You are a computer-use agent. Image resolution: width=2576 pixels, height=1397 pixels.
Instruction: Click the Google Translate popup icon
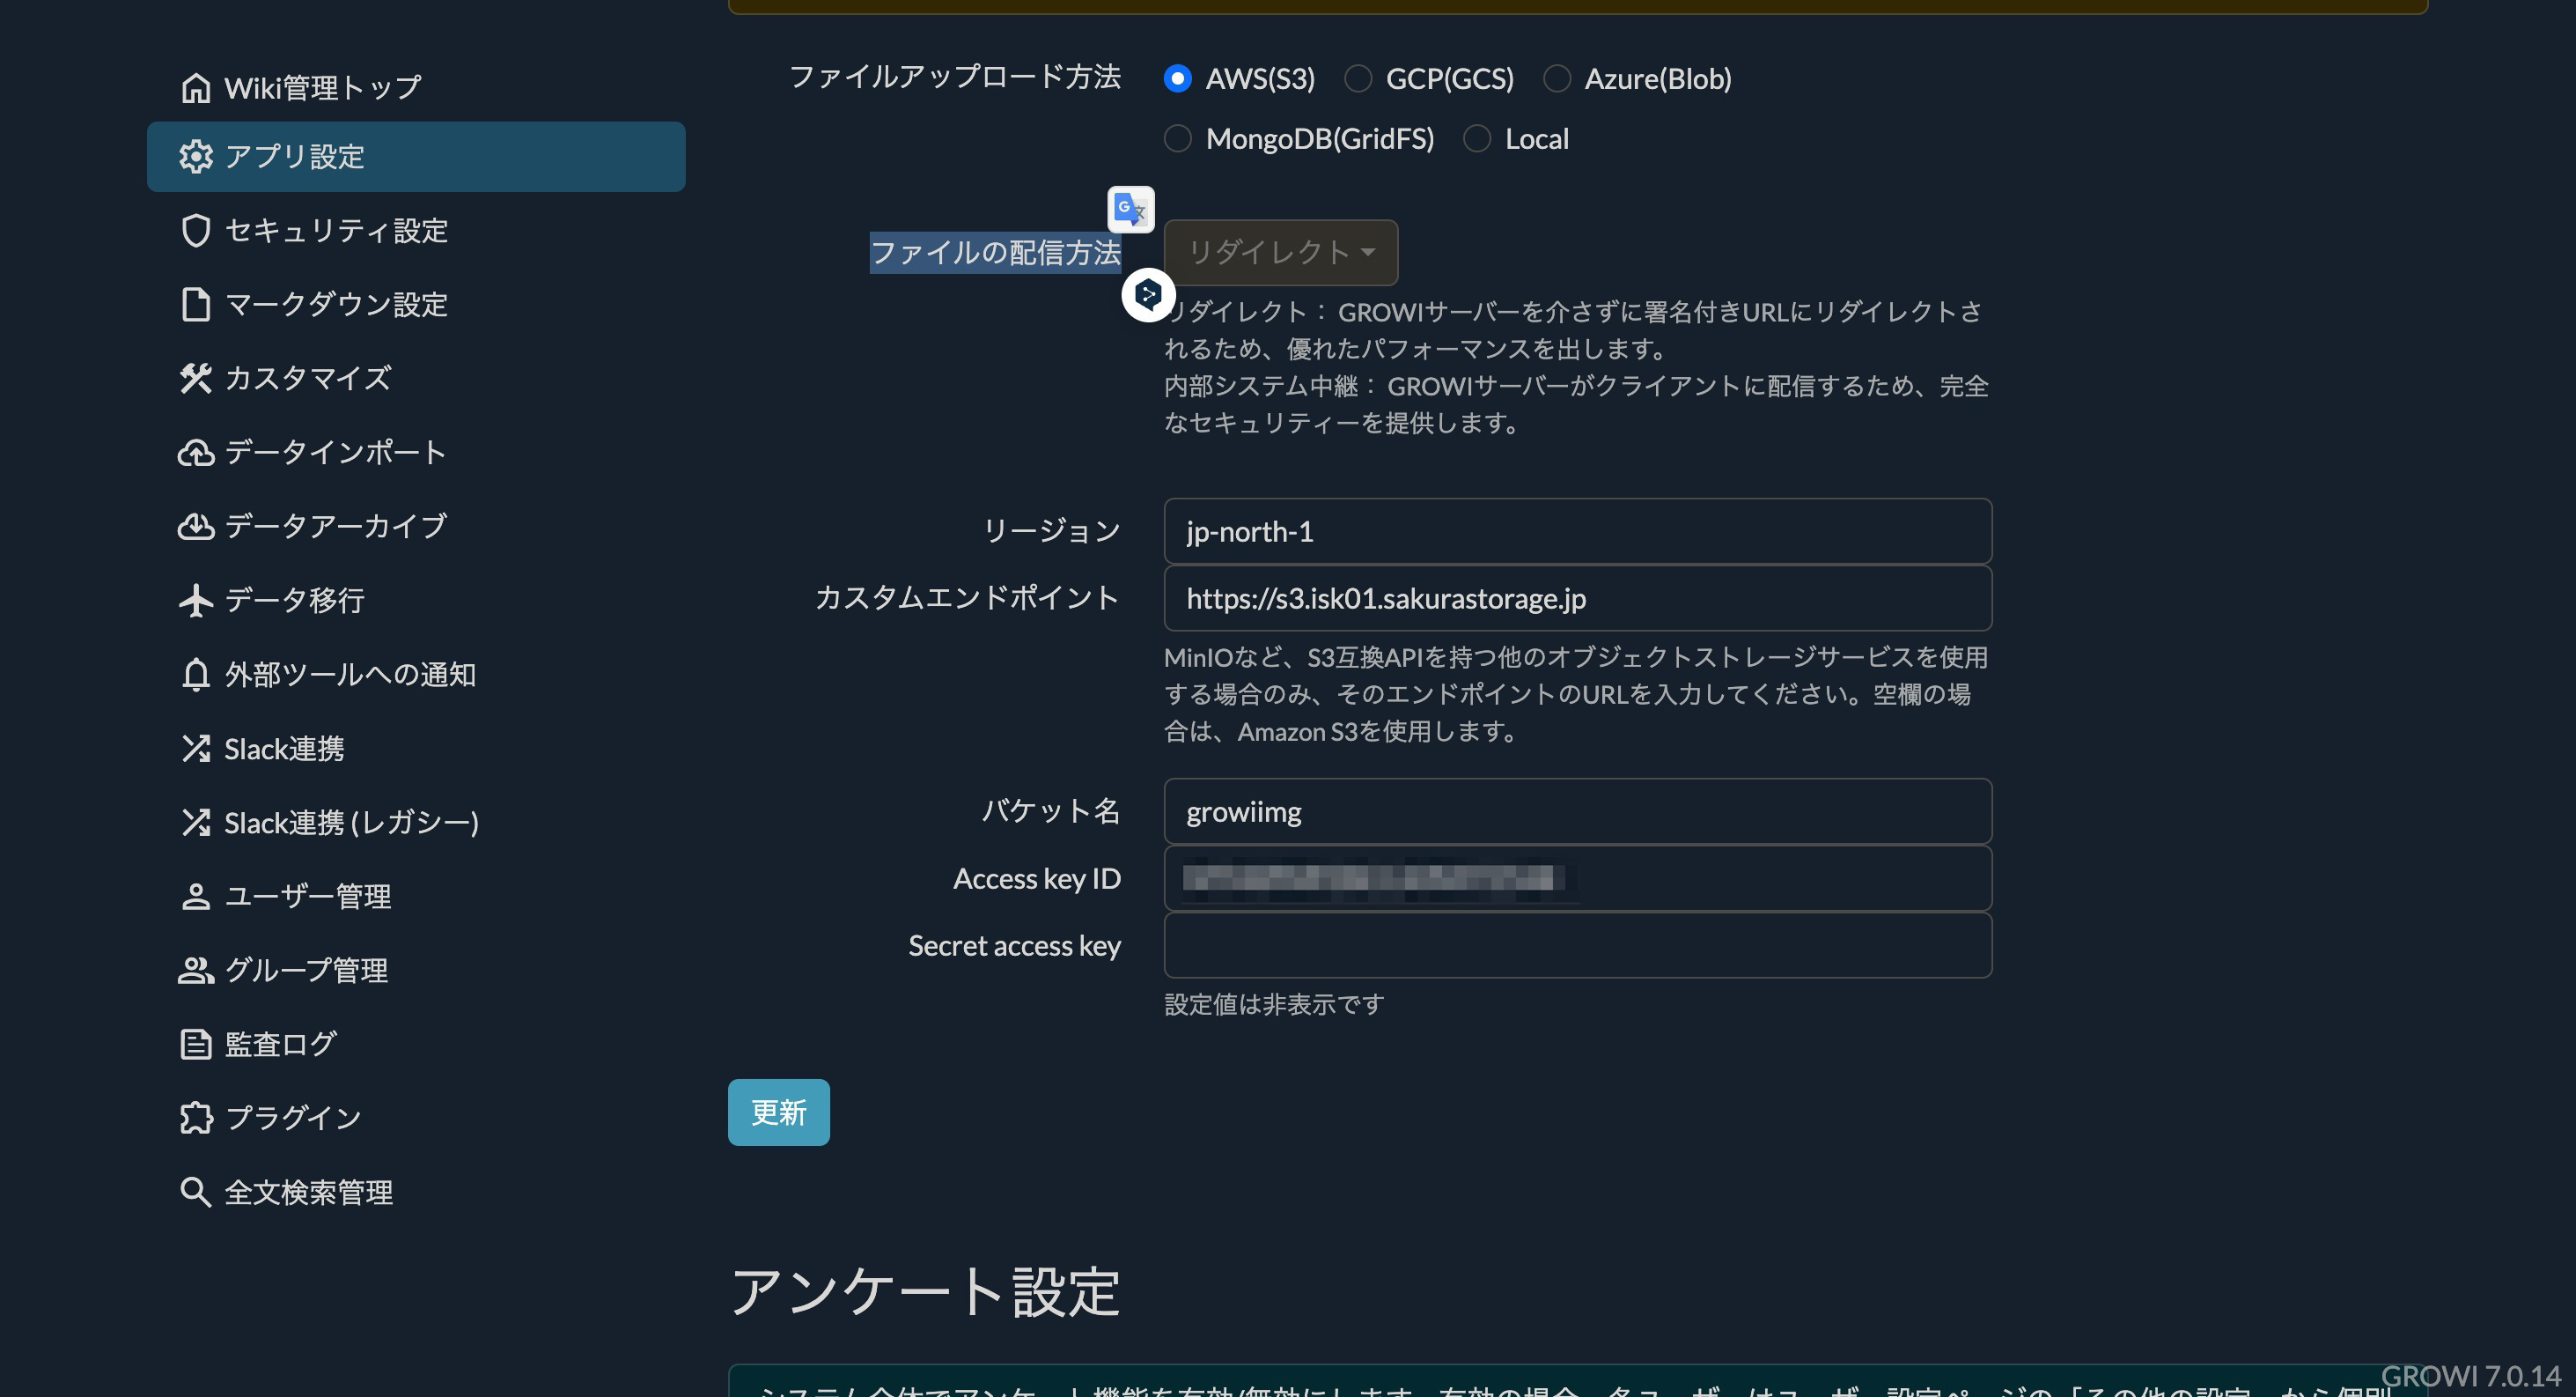click(x=1131, y=209)
